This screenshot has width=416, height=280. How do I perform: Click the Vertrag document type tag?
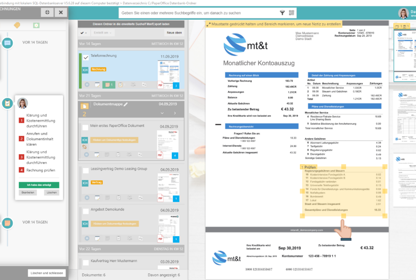pyautogui.click(x=97, y=182)
